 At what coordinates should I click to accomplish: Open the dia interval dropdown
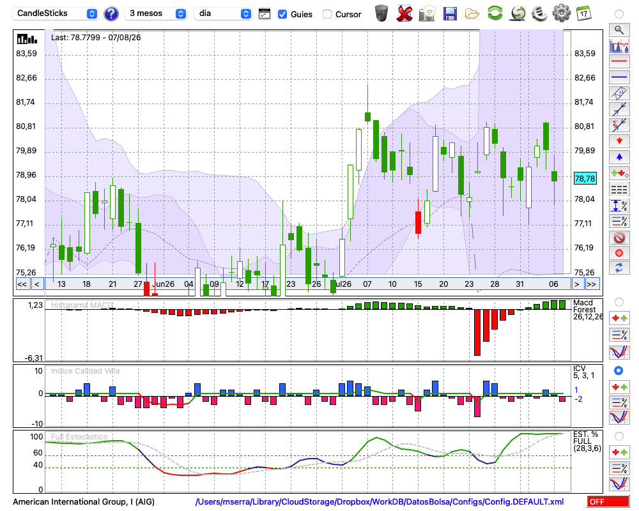click(222, 13)
